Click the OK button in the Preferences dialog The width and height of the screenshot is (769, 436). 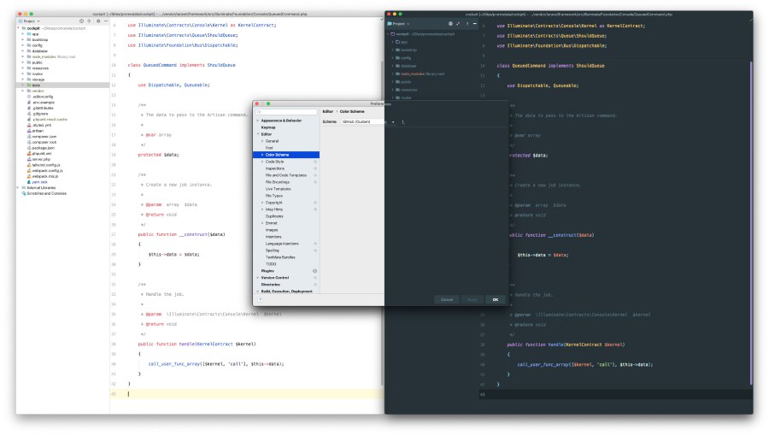click(x=496, y=300)
